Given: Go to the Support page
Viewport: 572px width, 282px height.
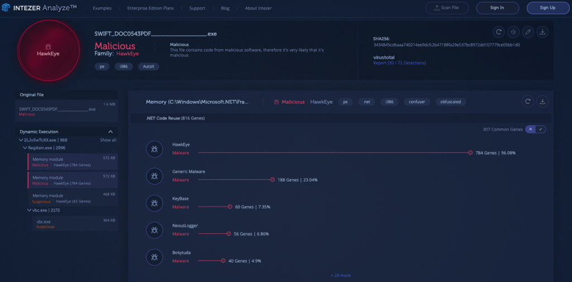Looking at the screenshot, I should click(197, 8).
